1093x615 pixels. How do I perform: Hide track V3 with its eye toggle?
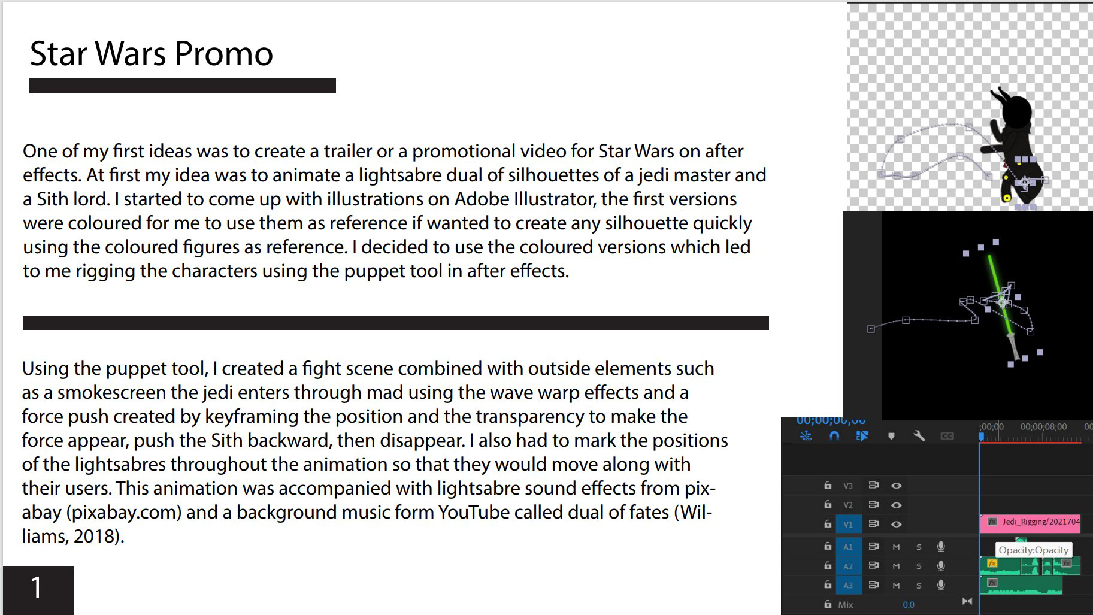tap(897, 486)
